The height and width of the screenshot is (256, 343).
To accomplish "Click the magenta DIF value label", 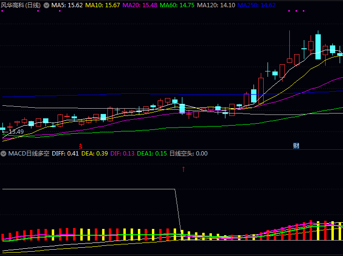I will 122,154.
